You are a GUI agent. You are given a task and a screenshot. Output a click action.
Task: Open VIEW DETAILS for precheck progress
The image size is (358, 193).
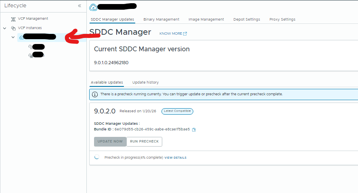(x=175, y=157)
